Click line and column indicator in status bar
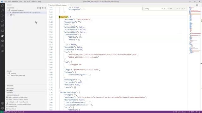The height and width of the screenshot is (113, 202). coord(177,112)
